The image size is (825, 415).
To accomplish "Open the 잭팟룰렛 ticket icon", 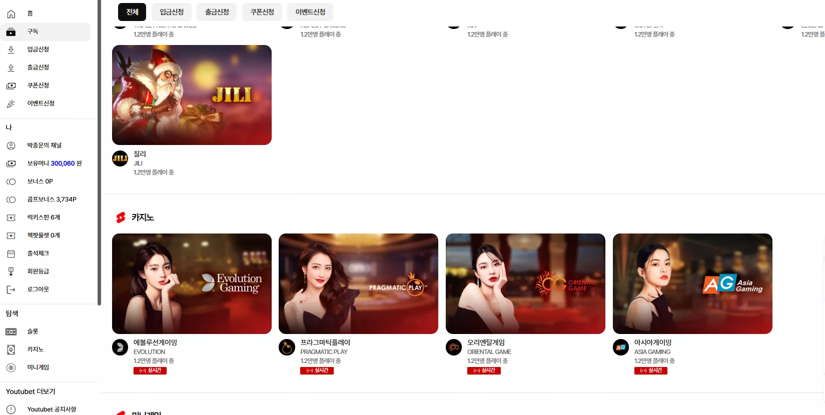I will (11, 235).
